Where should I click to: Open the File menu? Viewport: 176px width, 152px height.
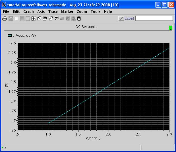(6, 12)
